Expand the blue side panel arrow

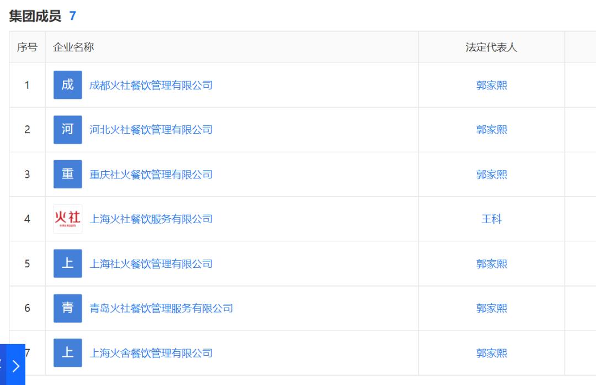click(16, 366)
